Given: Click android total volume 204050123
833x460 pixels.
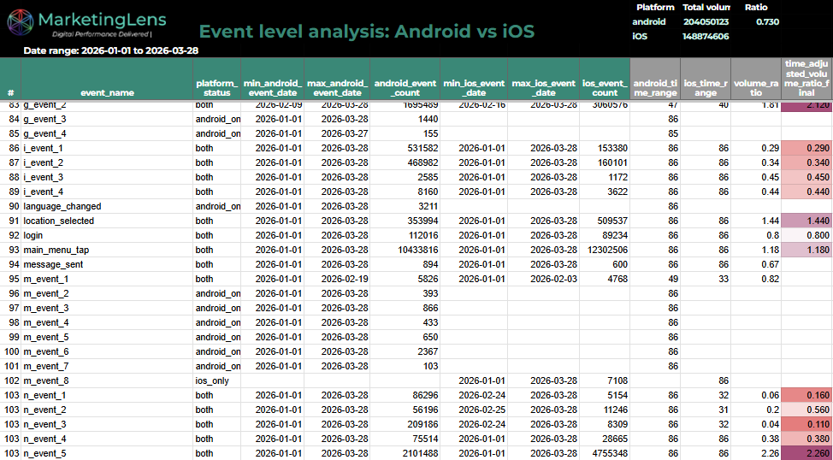Looking at the screenshot, I should point(706,21).
